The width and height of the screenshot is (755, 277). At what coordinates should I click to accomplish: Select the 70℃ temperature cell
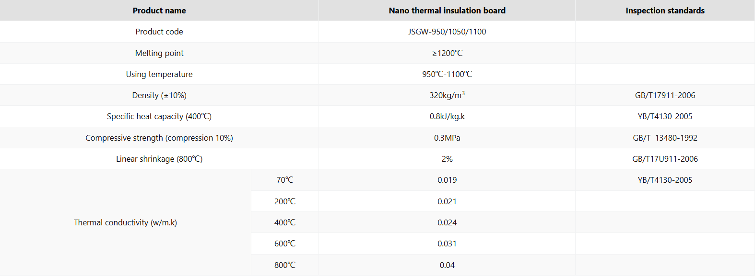tap(285, 180)
